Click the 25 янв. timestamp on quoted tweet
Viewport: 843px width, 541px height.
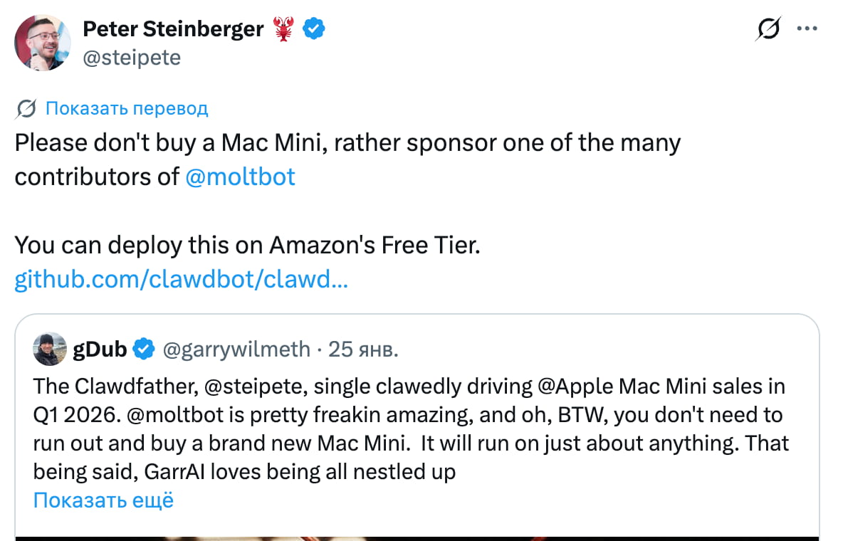(365, 349)
